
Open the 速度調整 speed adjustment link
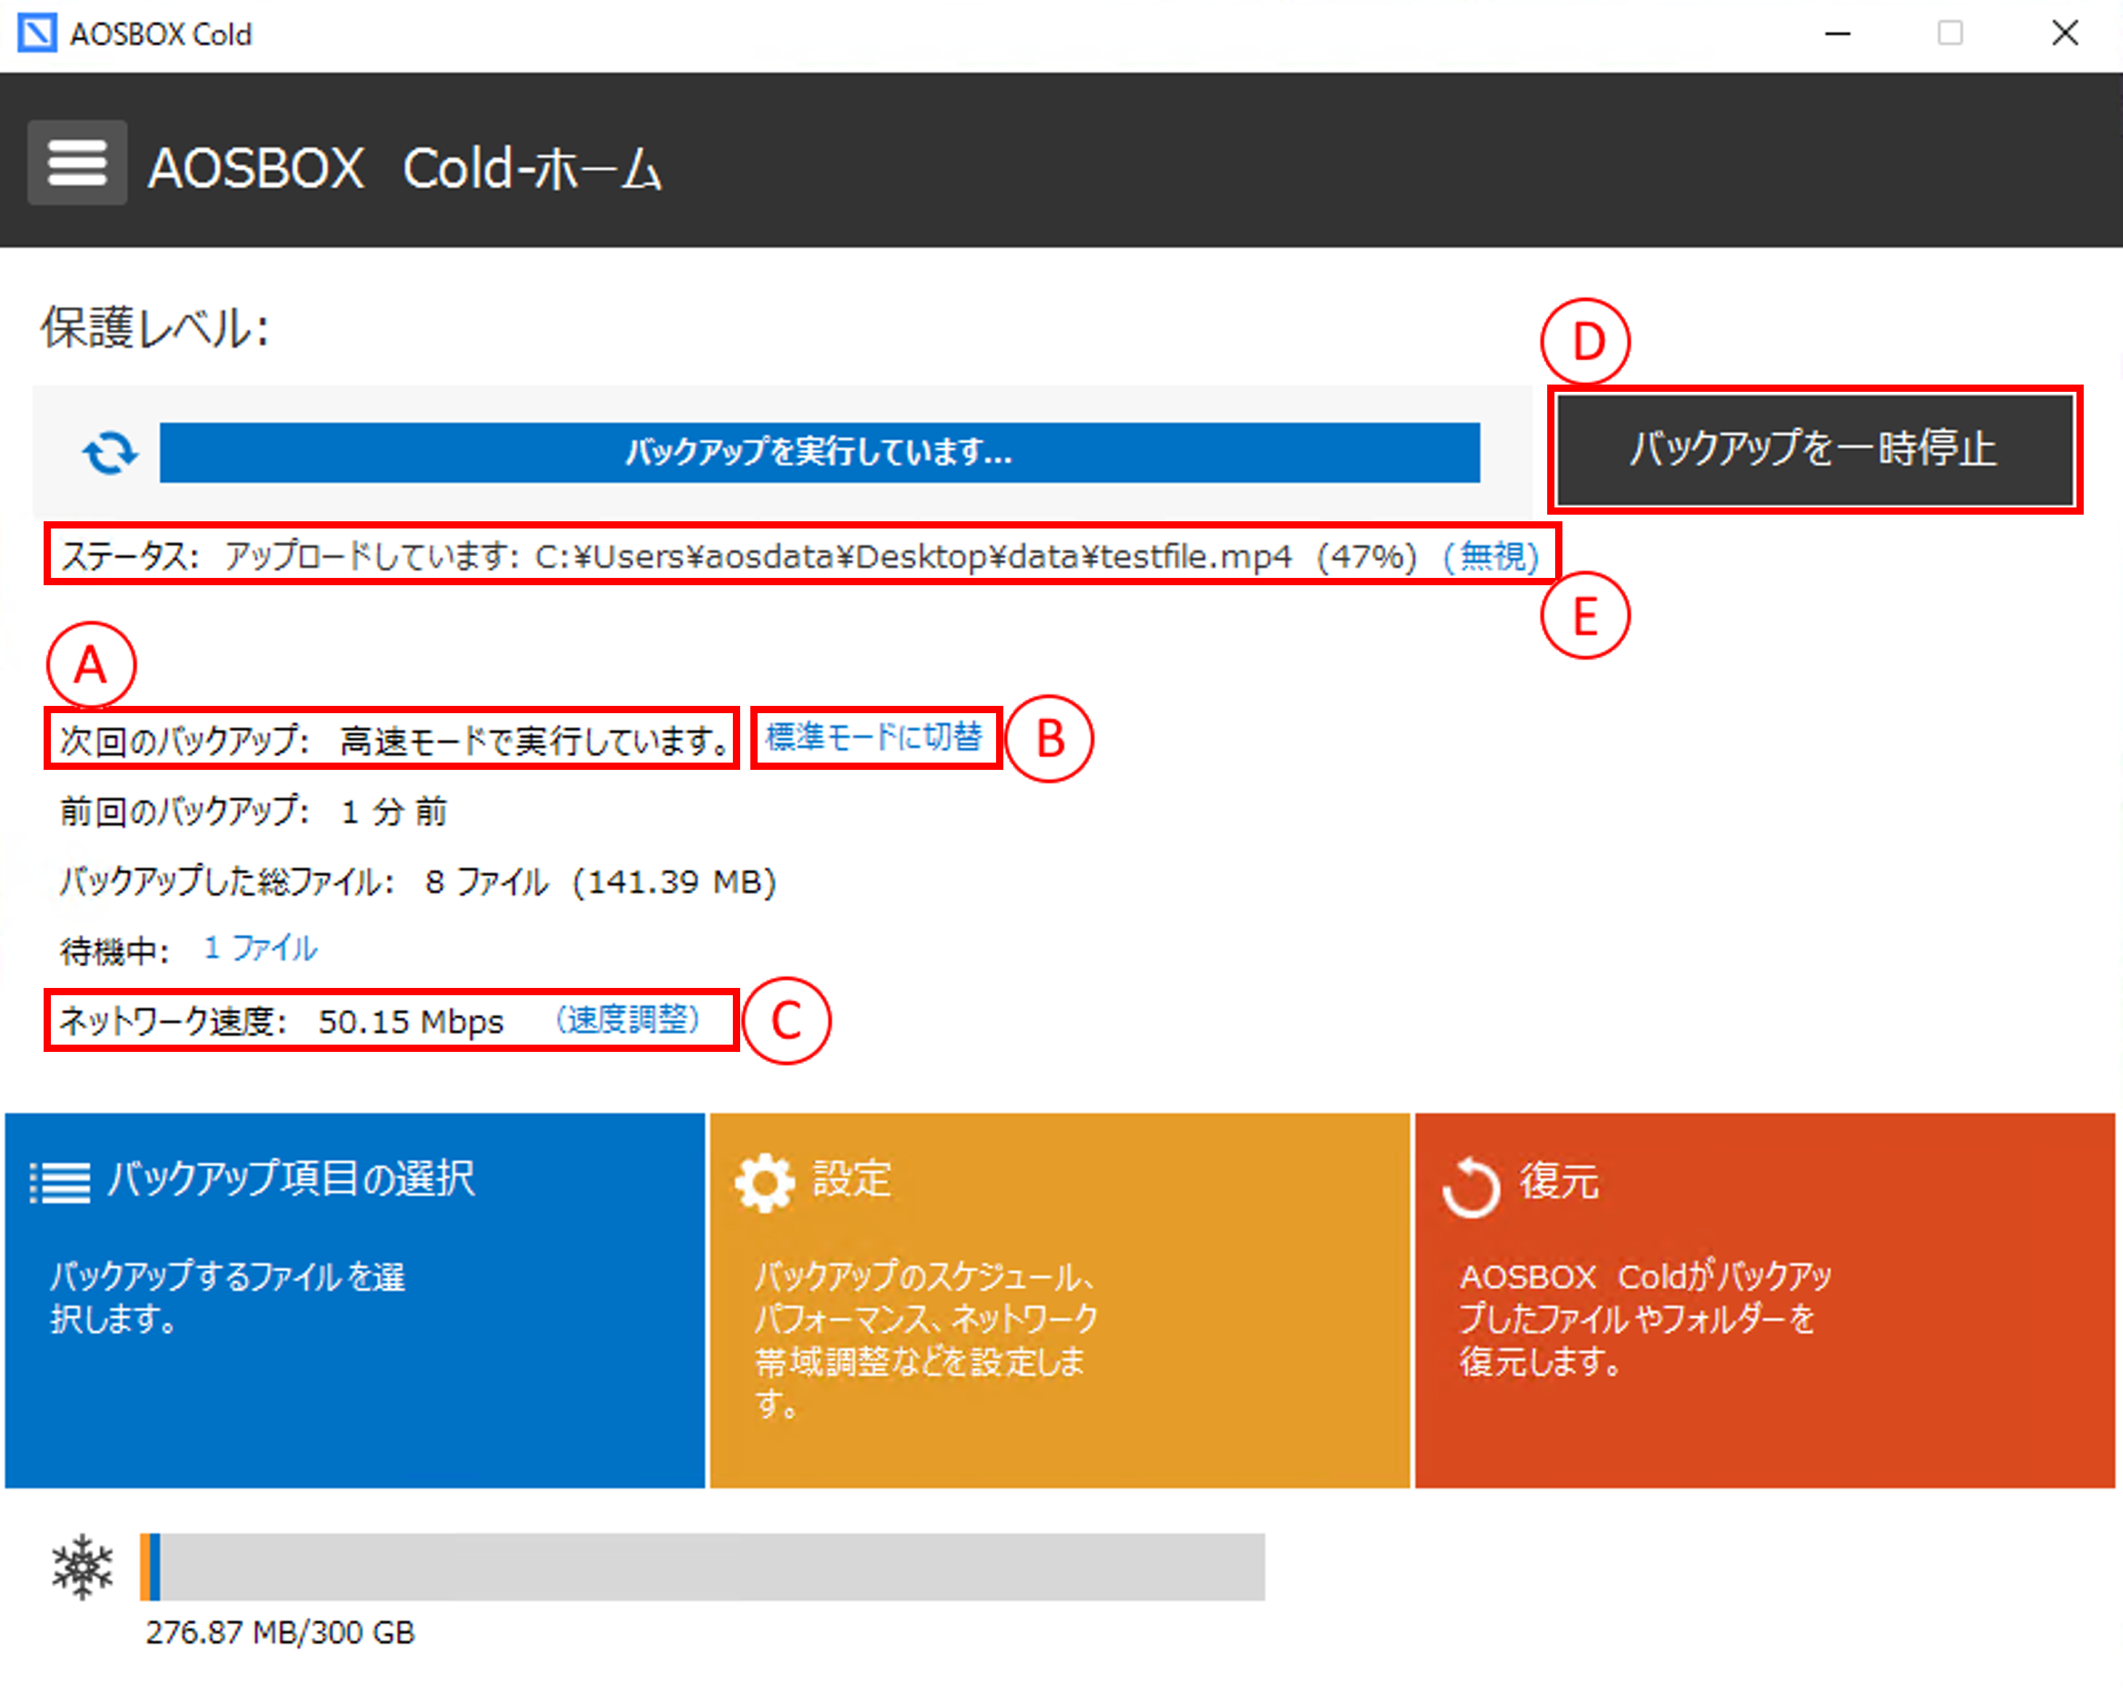(x=628, y=1018)
